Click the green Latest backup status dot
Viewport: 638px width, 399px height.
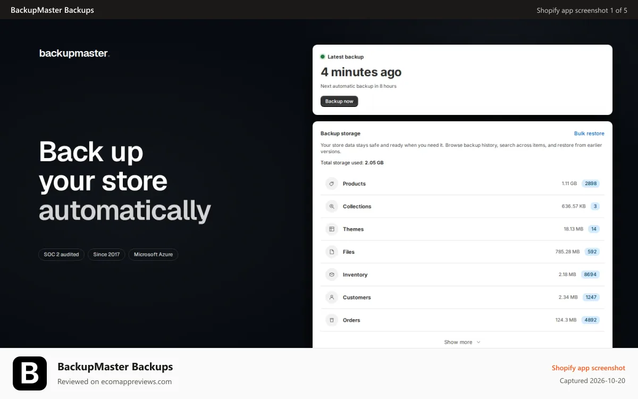[323, 56]
